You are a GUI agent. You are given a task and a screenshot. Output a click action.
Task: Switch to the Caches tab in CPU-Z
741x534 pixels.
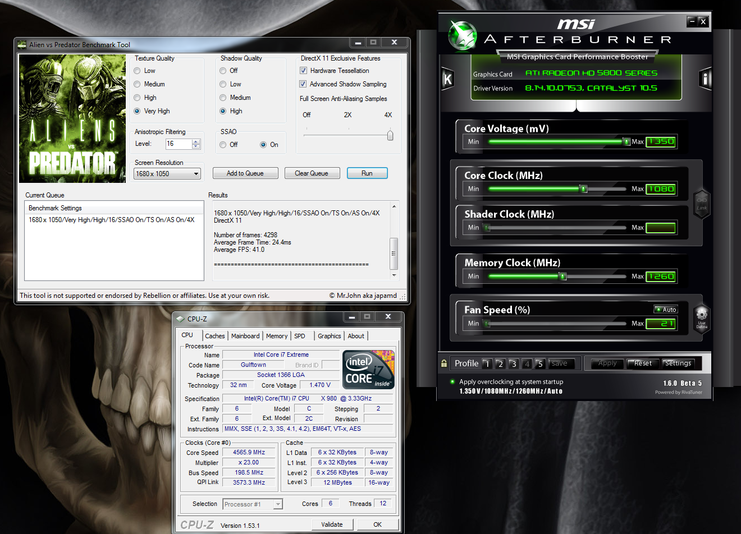pos(215,336)
